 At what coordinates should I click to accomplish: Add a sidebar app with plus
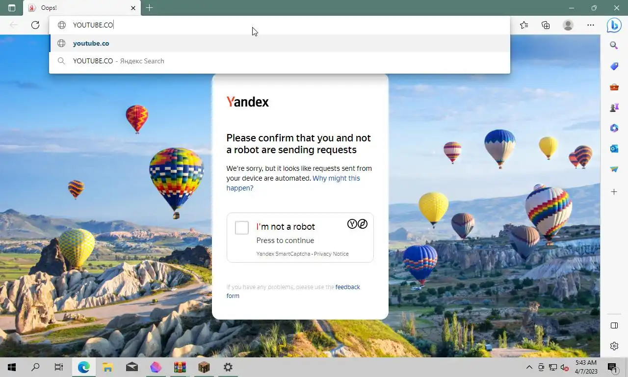coord(614,192)
